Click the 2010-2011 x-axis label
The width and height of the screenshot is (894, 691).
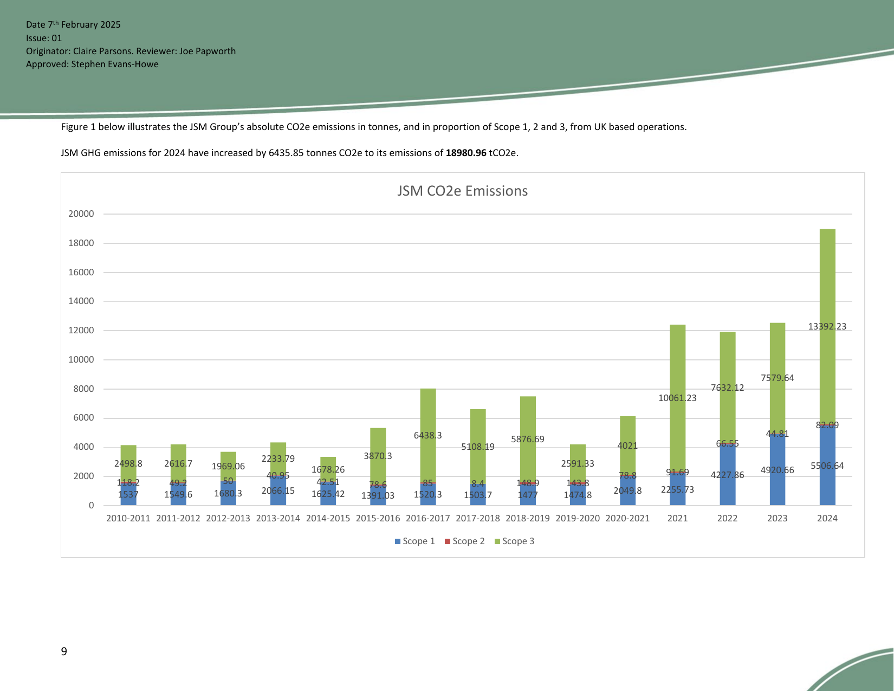pos(128,518)
